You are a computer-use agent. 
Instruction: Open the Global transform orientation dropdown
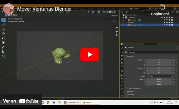point(49,12)
